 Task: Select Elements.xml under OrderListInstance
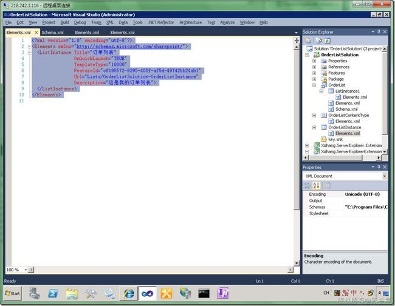(x=348, y=133)
